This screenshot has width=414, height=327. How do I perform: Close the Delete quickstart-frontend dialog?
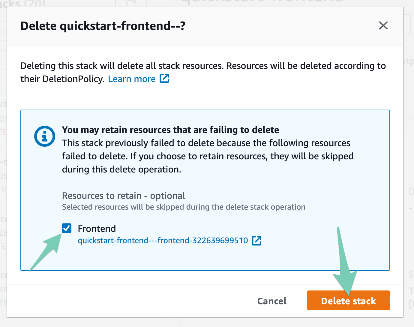click(x=383, y=26)
